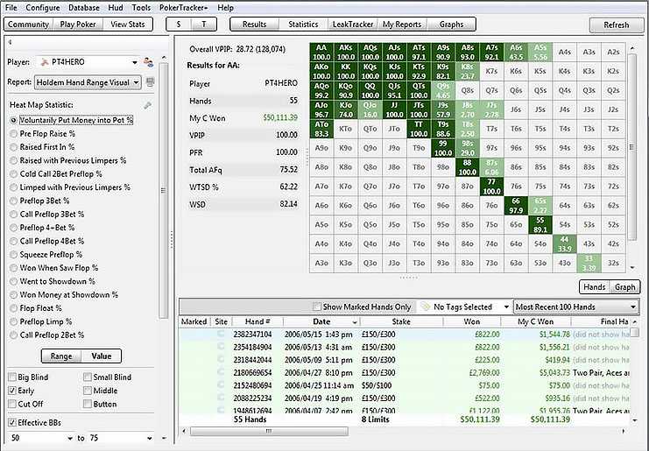Click the site icon for hand 2180669654
This screenshot has height=451, width=649.
[x=221, y=373]
